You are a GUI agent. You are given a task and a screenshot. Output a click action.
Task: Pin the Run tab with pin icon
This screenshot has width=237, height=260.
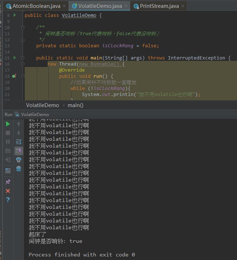click(x=8, y=182)
